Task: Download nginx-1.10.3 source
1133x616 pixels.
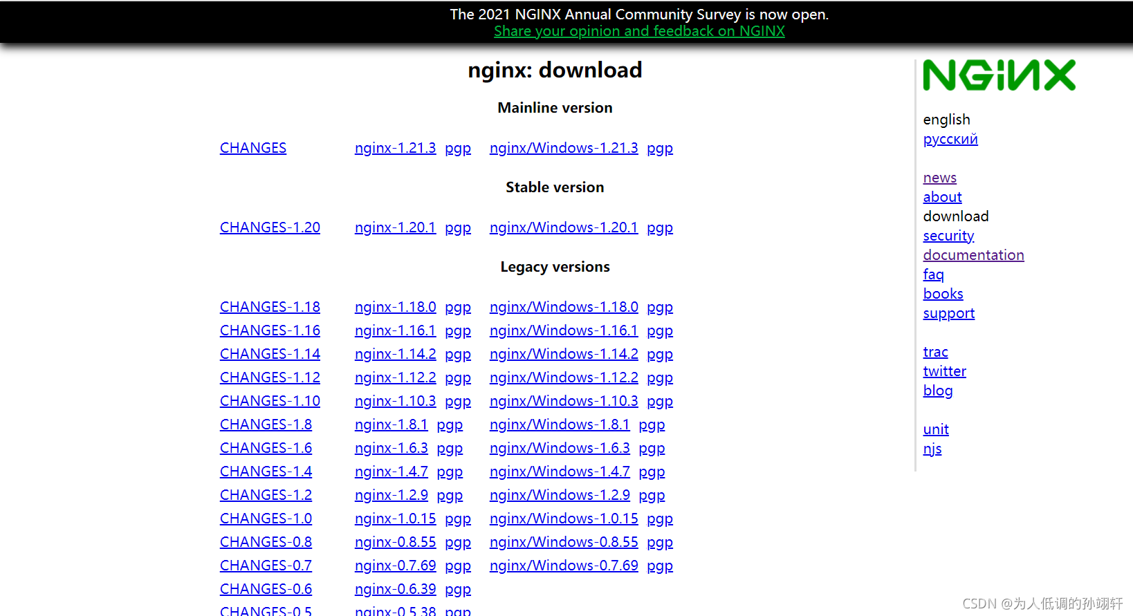Action: pyautogui.click(x=396, y=401)
